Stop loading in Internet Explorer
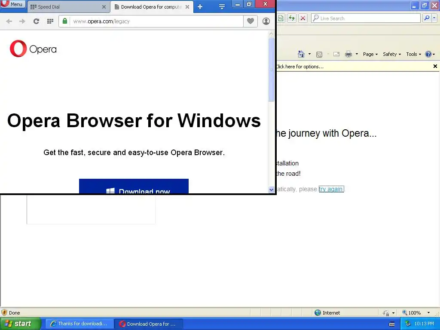This screenshot has width=440, height=330. (x=303, y=18)
